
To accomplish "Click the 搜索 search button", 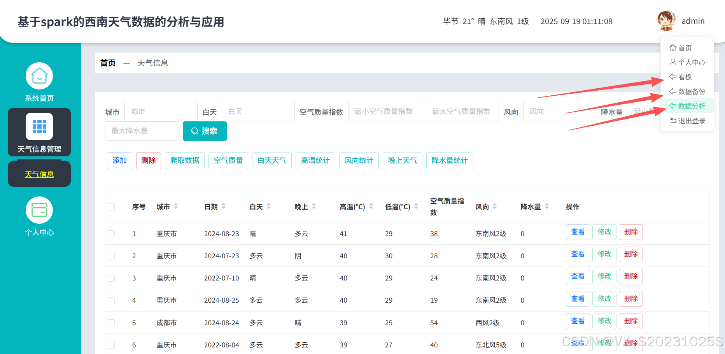I will click(x=205, y=131).
